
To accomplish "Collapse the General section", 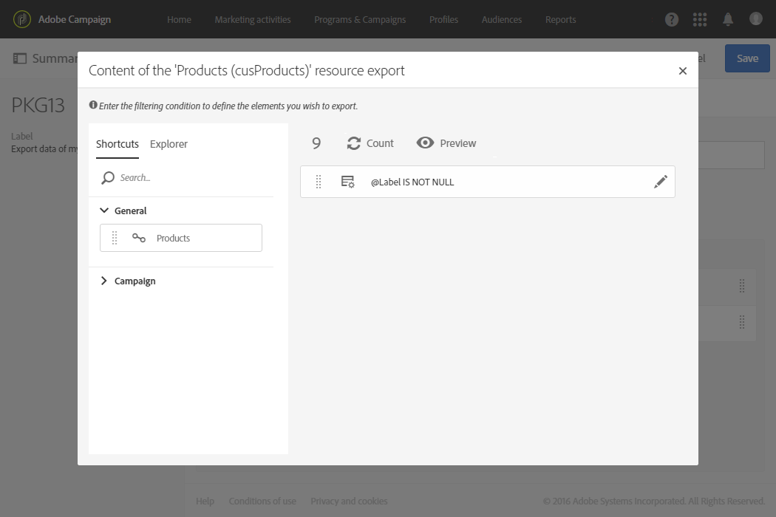I will (104, 210).
